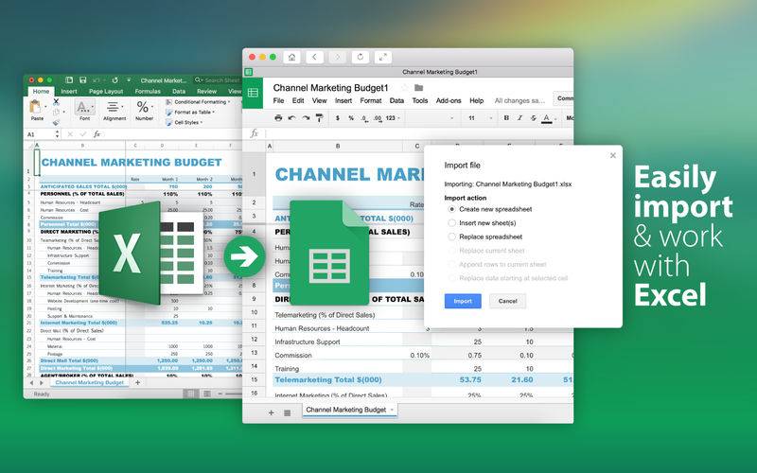Open the text color A picker
The height and width of the screenshot is (473, 757).
click(547, 118)
